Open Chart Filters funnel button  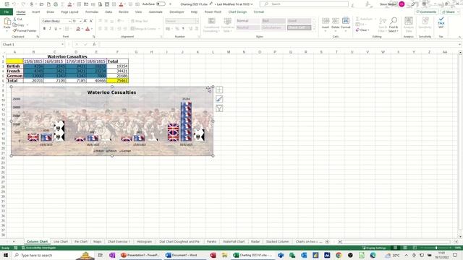pos(219,108)
